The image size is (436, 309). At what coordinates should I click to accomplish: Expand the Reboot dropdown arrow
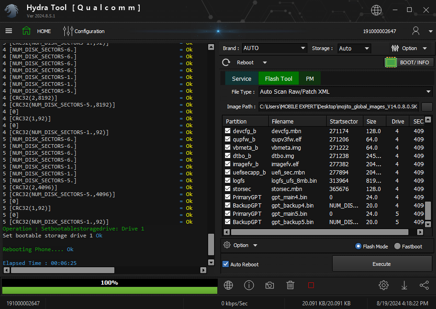tap(265, 62)
